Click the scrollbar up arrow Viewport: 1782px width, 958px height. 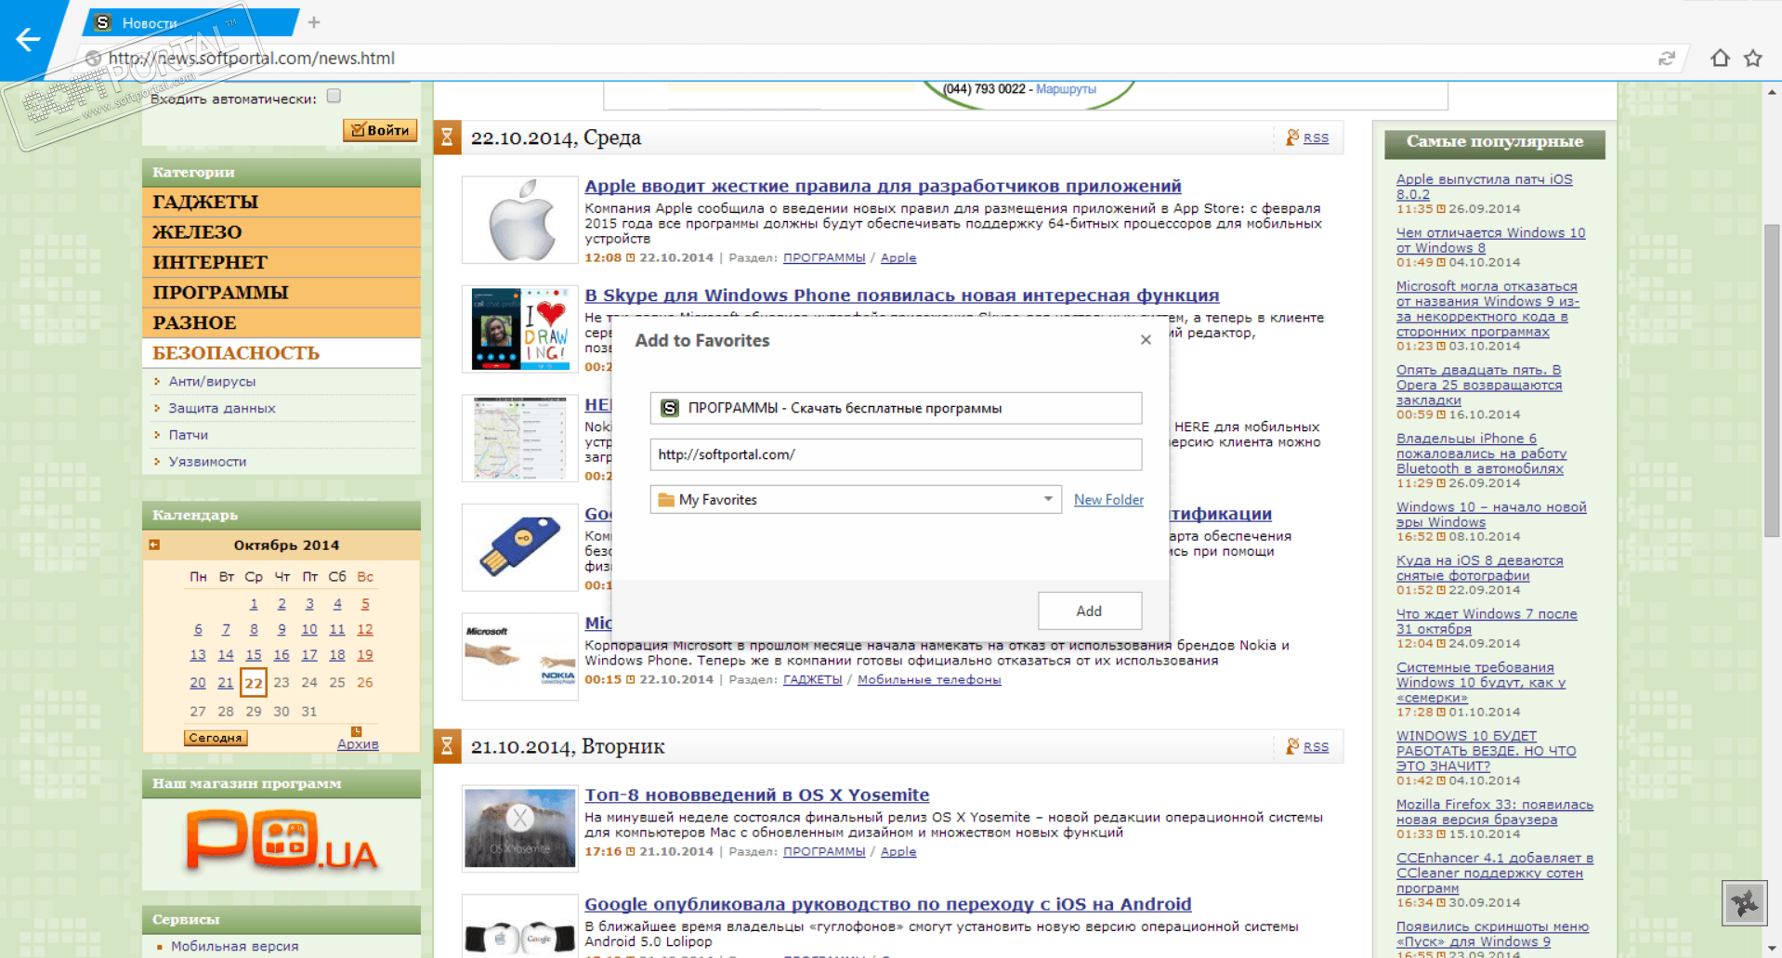pyautogui.click(x=1772, y=92)
